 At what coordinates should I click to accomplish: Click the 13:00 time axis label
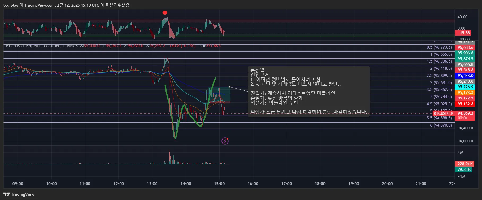(152, 184)
